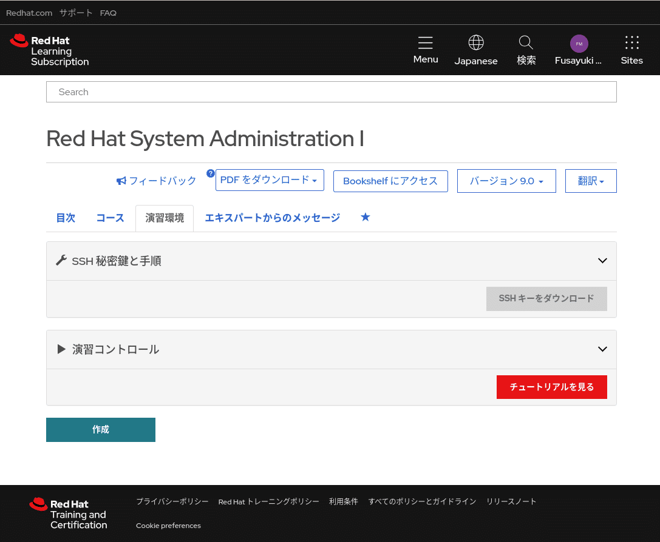The height and width of the screenshot is (542, 660).
Task: Click the 検索 magnifier icon
Action: coord(526,42)
